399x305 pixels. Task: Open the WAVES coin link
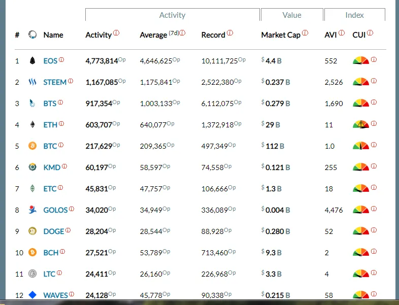click(x=55, y=295)
